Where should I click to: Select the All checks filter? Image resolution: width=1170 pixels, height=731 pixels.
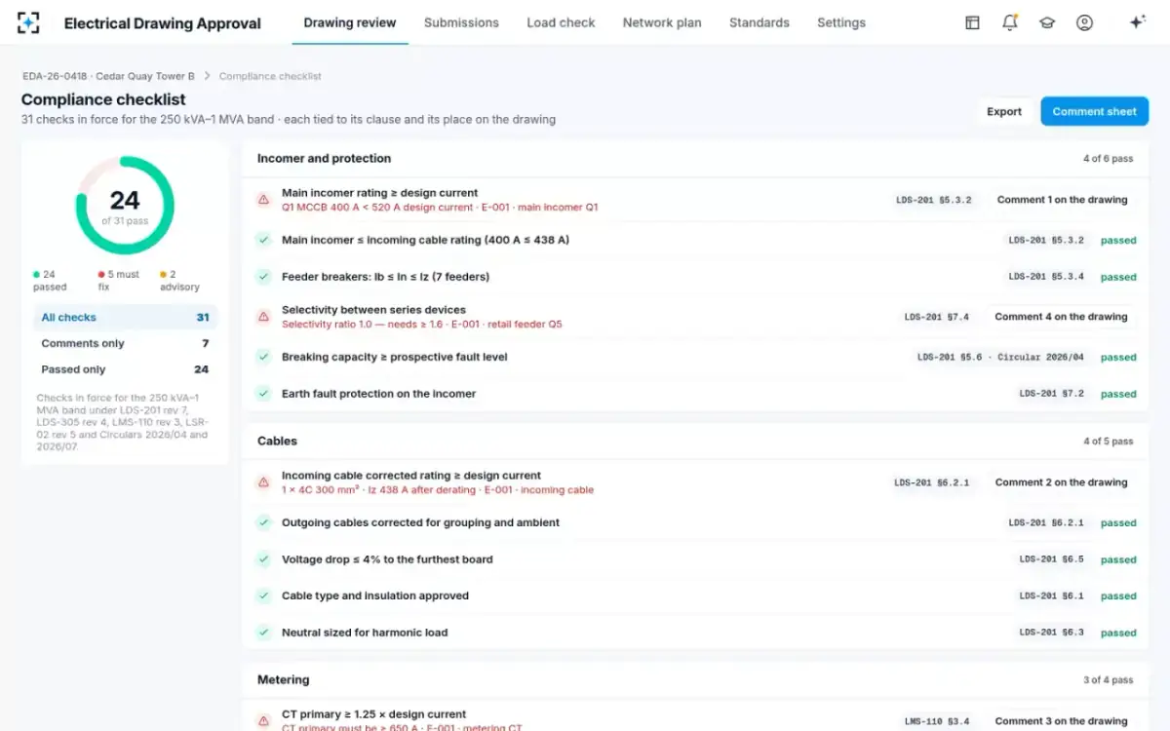click(125, 317)
